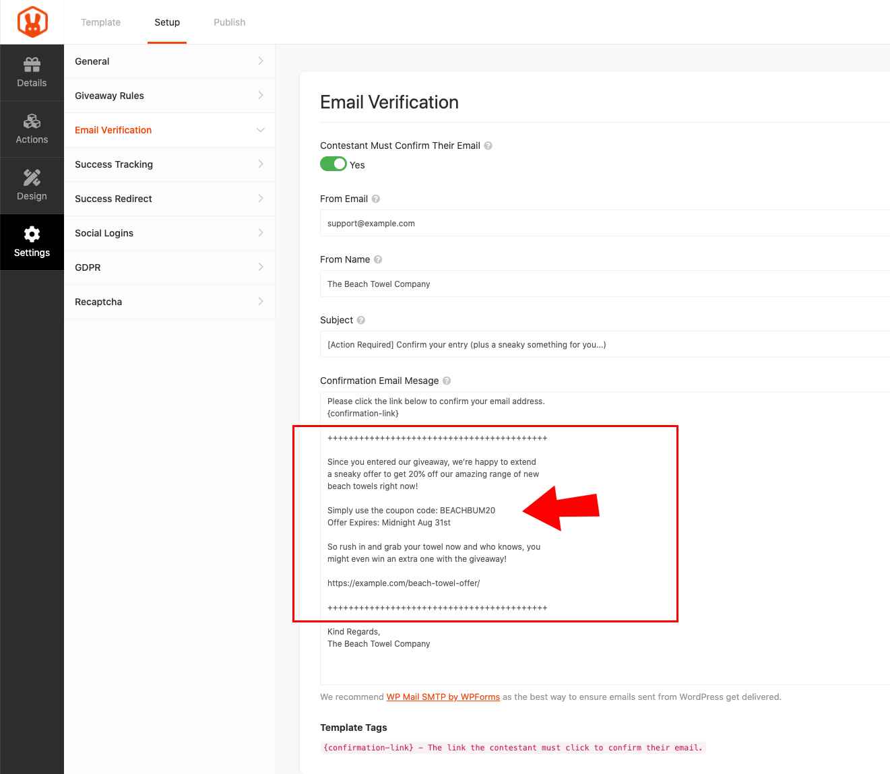Click help icon next to From Email
Image resolution: width=890 pixels, height=774 pixels.
(x=376, y=199)
